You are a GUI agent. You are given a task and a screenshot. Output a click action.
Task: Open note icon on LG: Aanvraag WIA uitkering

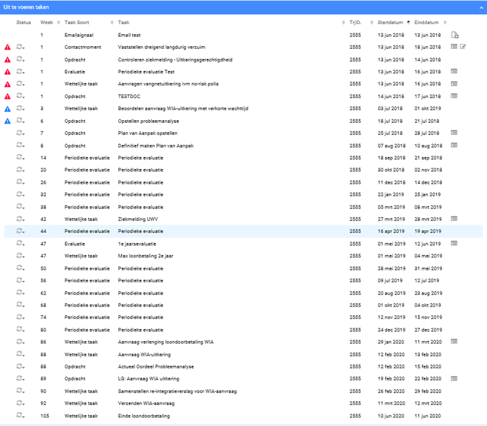[x=454, y=379]
